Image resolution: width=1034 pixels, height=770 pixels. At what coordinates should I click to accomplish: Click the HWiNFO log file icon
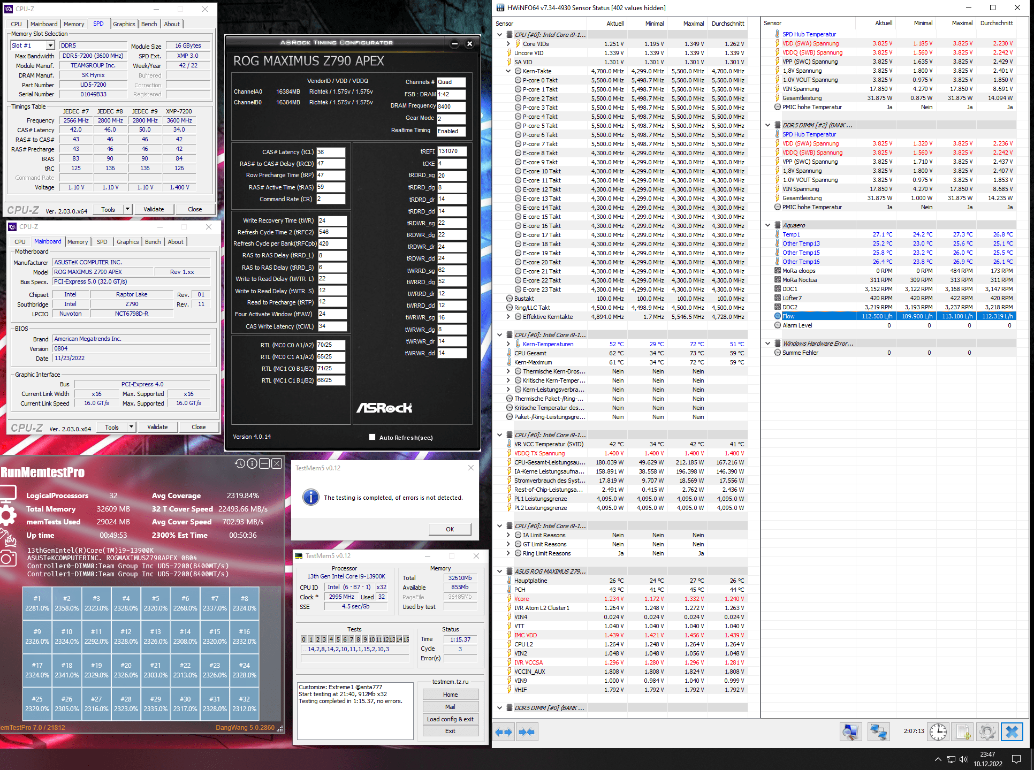(x=963, y=731)
